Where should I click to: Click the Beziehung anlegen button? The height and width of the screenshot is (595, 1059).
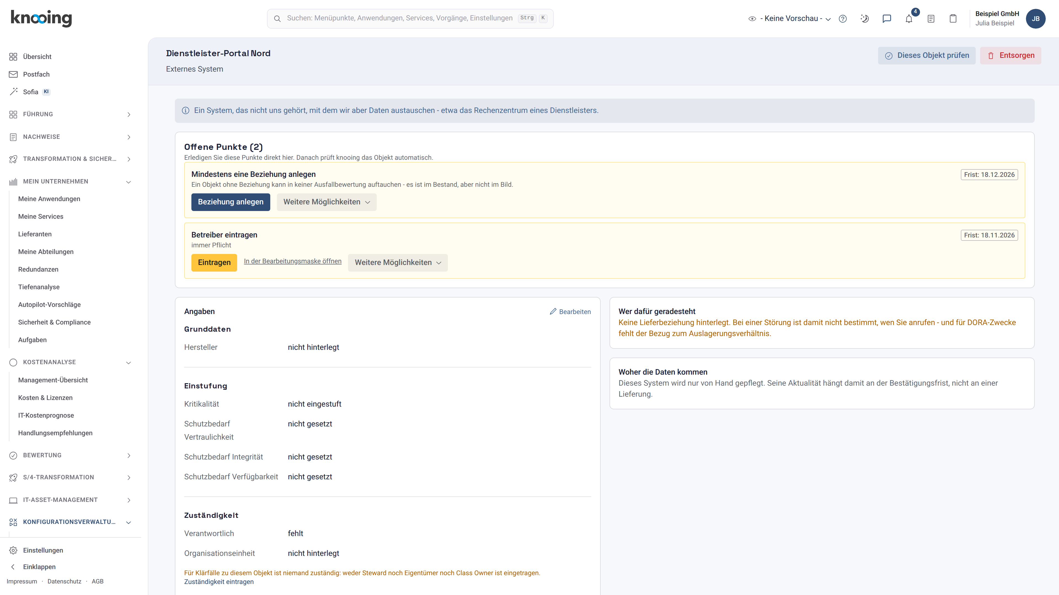(x=231, y=202)
